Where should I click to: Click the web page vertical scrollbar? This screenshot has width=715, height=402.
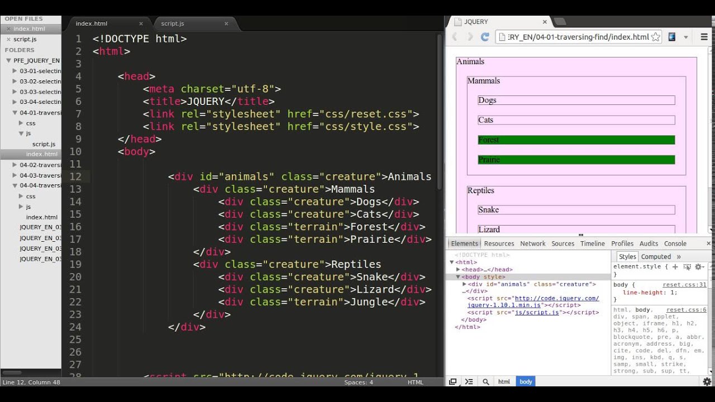(711, 140)
